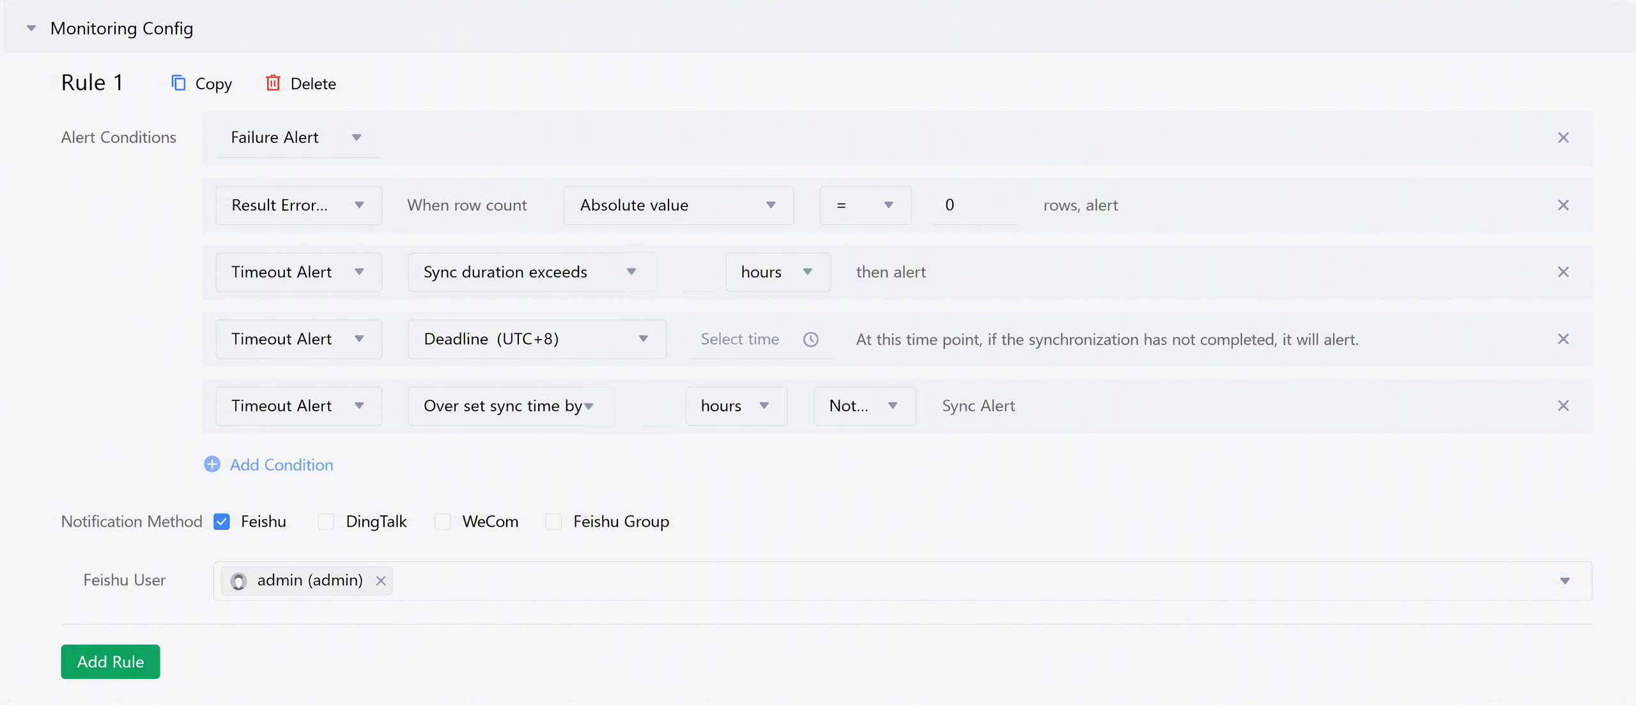Remove the Over set sync time condition row

point(1563,406)
